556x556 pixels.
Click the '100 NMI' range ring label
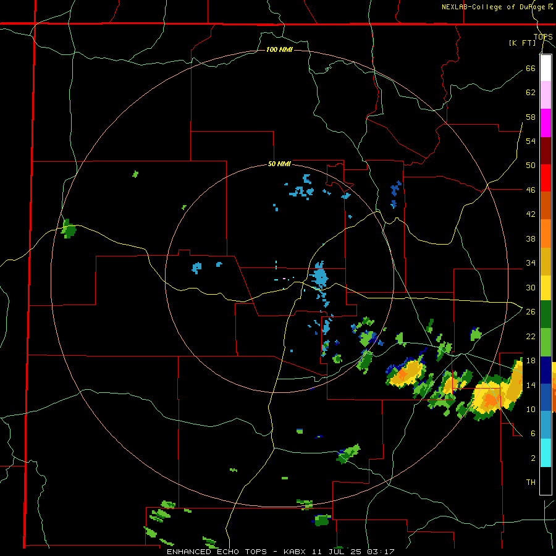pos(279,49)
